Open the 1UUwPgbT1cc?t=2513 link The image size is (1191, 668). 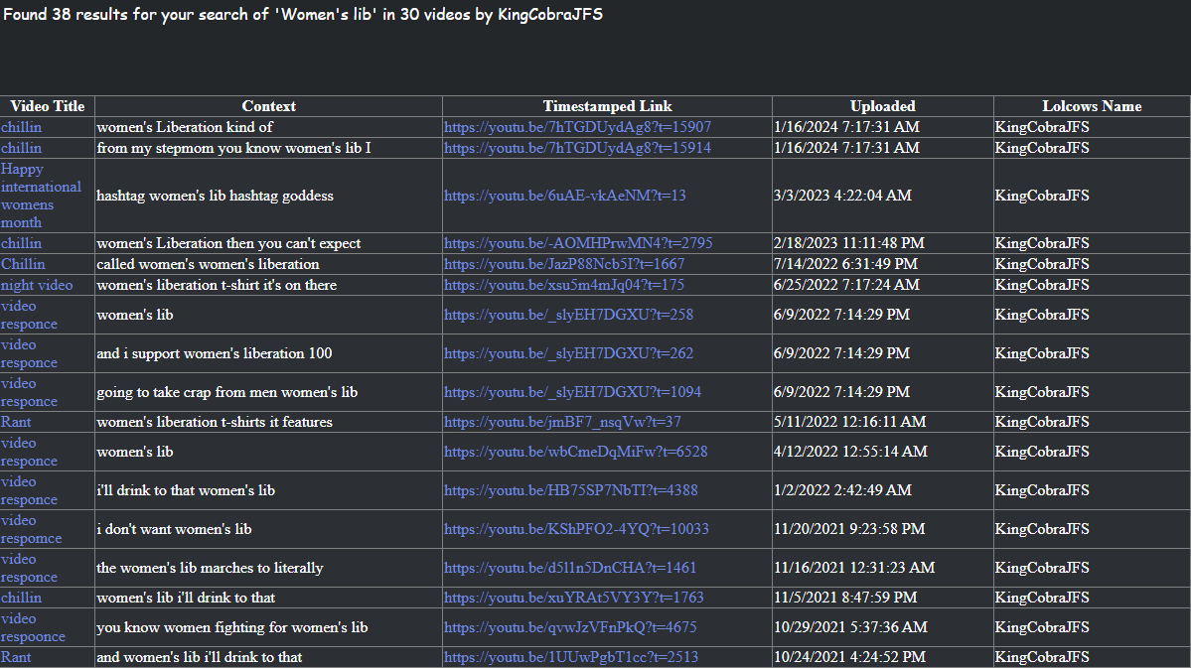tap(570, 657)
